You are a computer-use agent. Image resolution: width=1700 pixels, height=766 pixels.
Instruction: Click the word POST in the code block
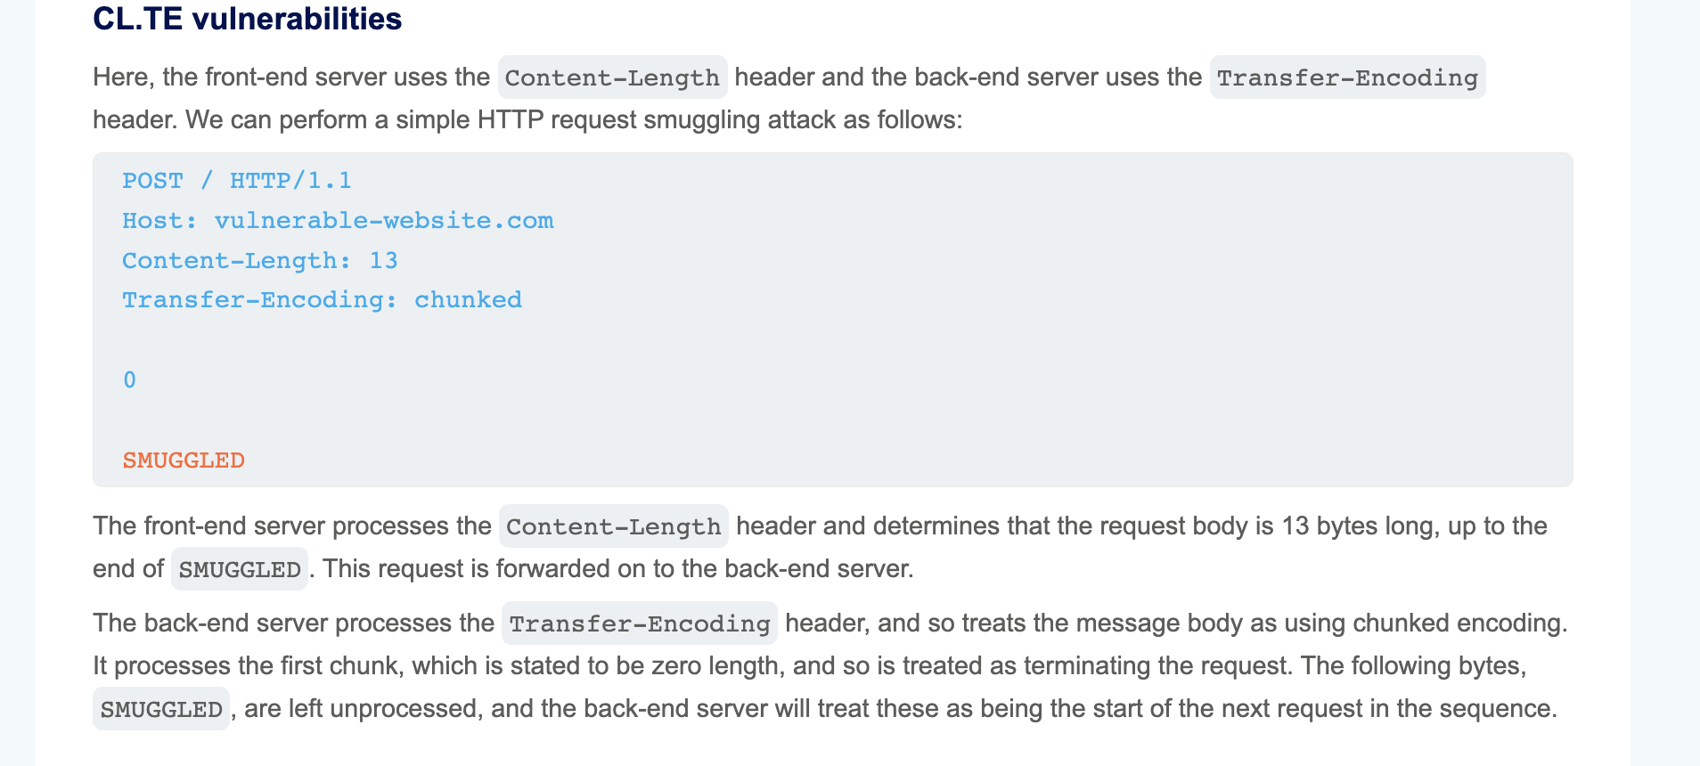tap(152, 181)
